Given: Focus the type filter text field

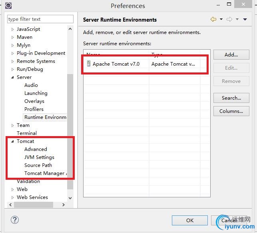Looking at the screenshot, I should 40,19.
